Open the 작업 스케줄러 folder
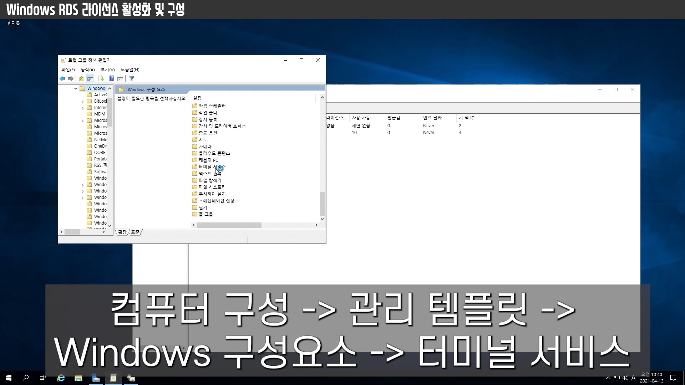Screen dimensions: 685x385 click(x=209, y=106)
